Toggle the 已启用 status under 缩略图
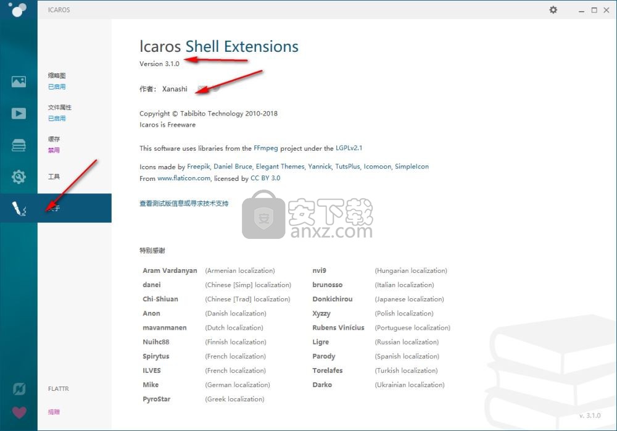This screenshot has width=617, height=431. (x=57, y=86)
